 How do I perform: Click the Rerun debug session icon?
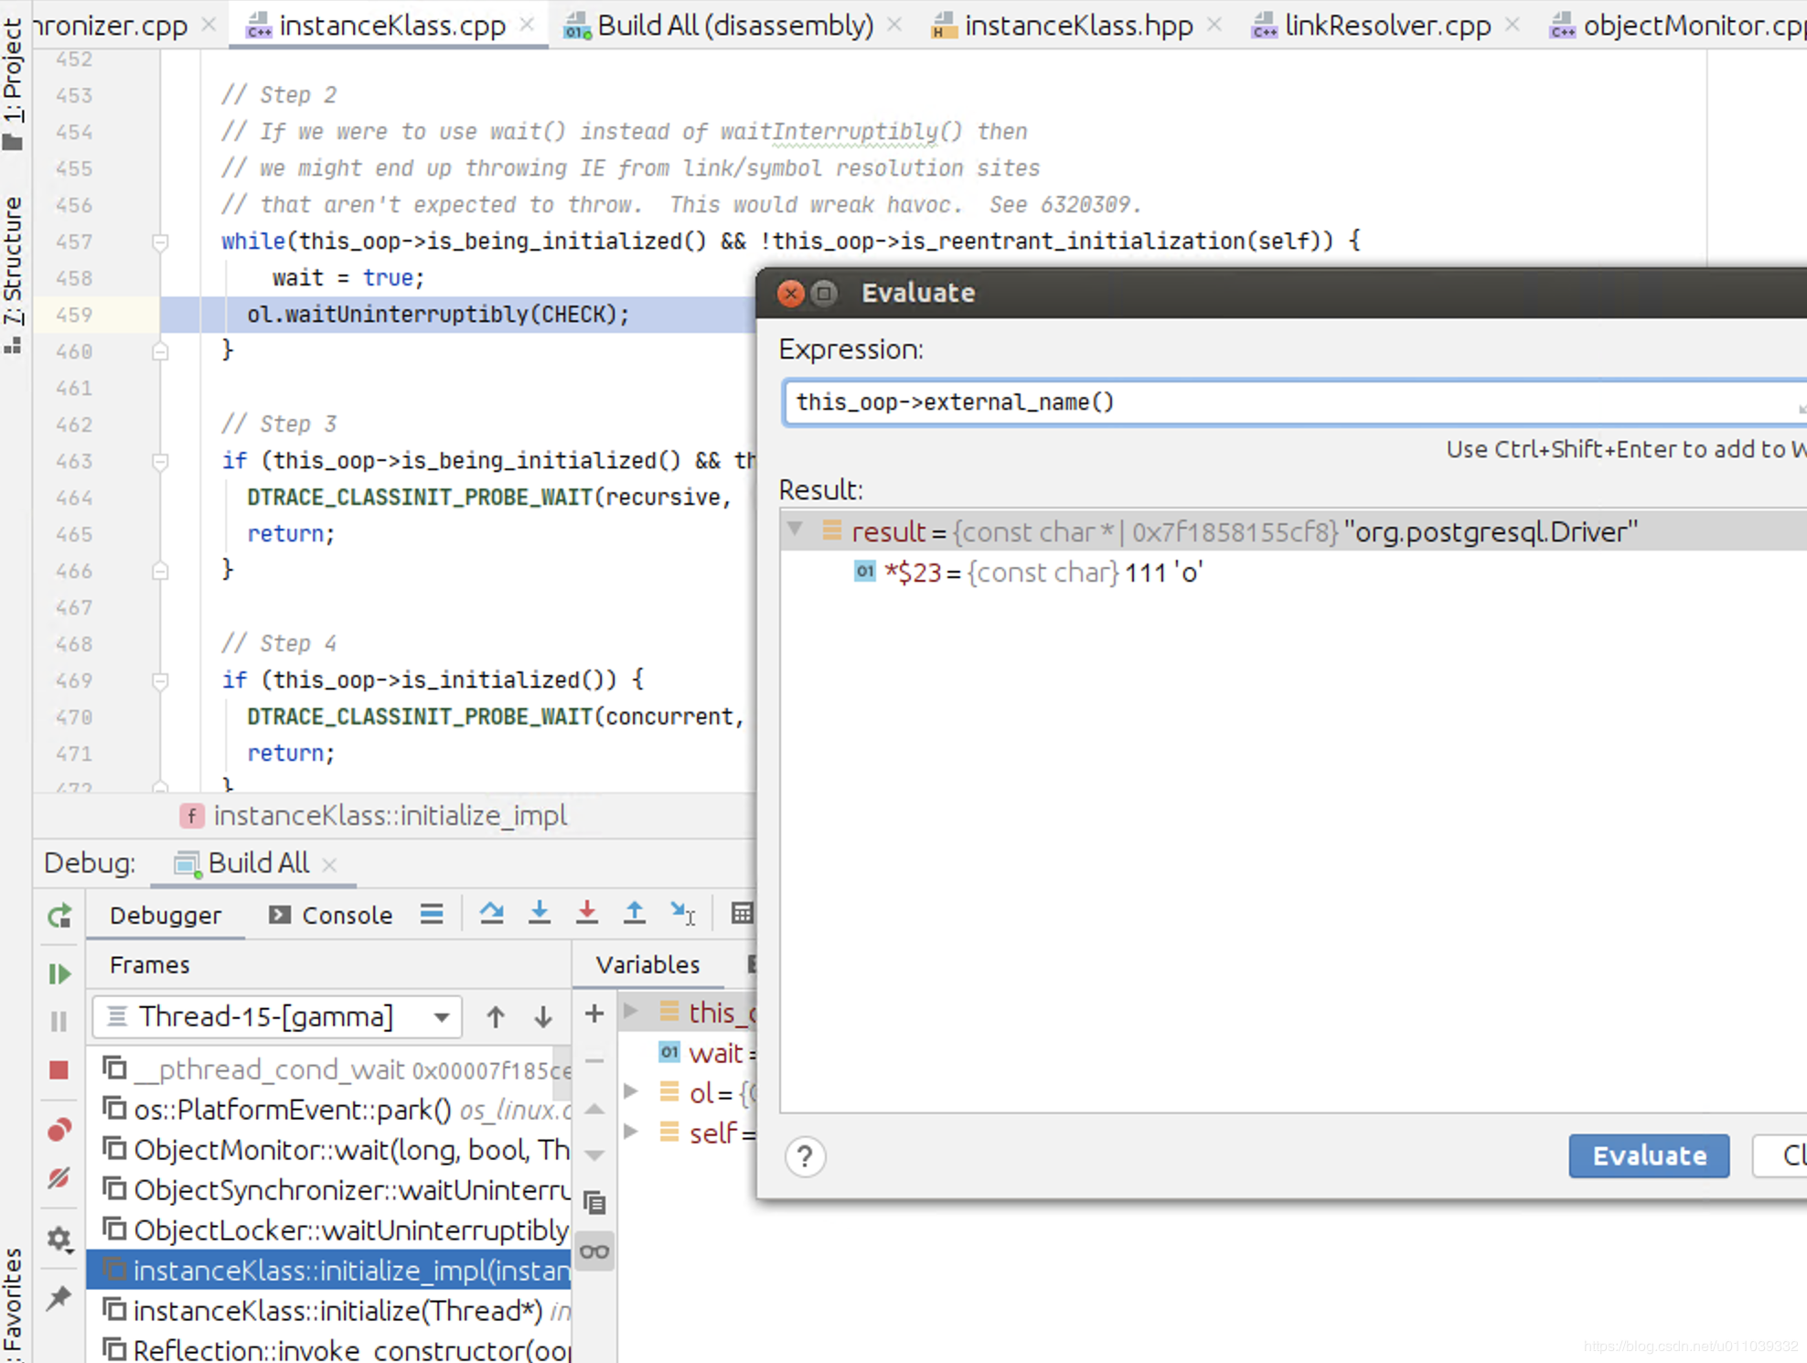point(59,916)
